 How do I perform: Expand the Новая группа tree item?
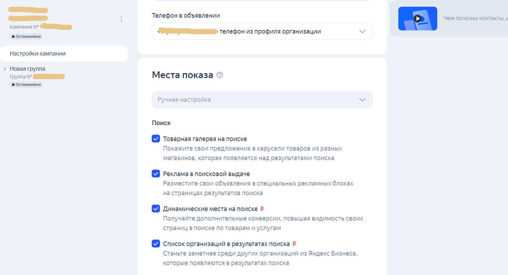click(x=5, y=68)
